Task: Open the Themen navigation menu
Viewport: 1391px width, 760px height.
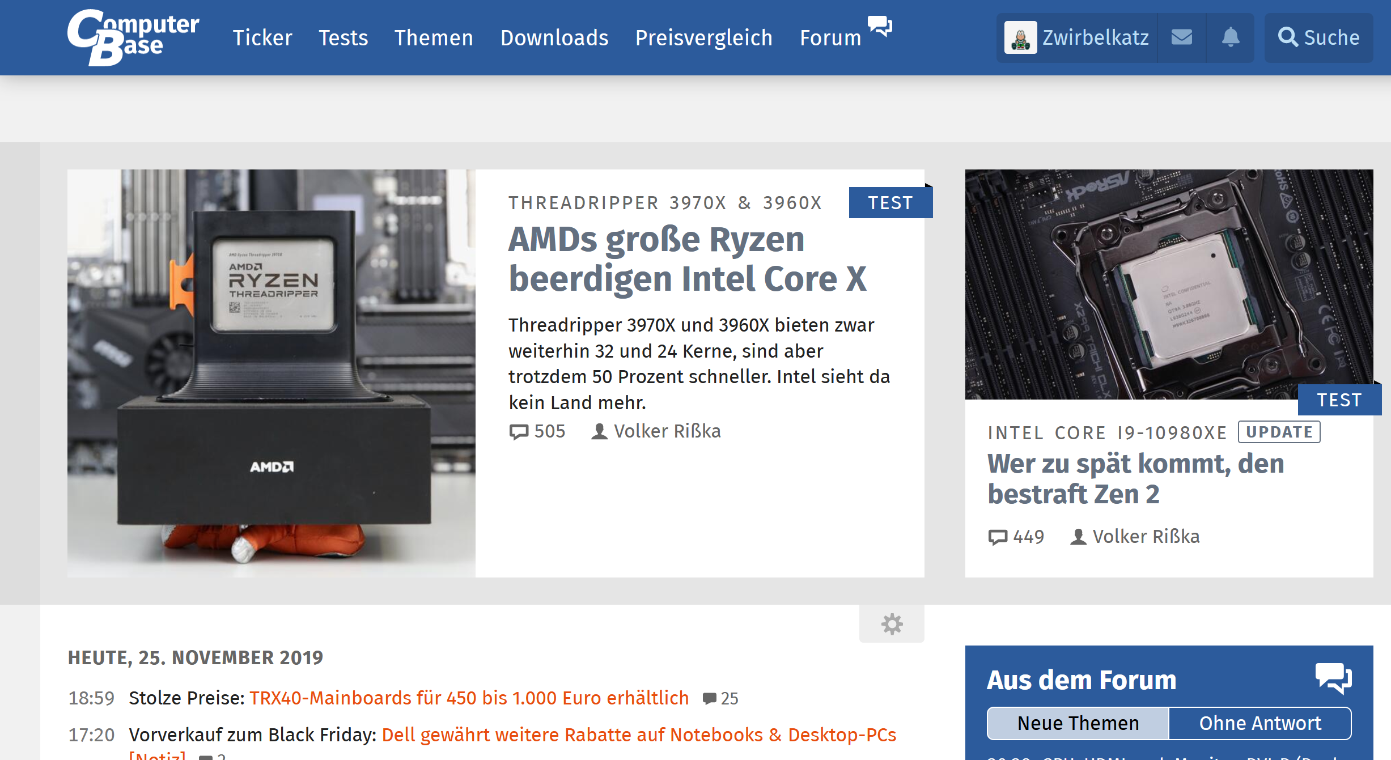Action: (434, 38)
